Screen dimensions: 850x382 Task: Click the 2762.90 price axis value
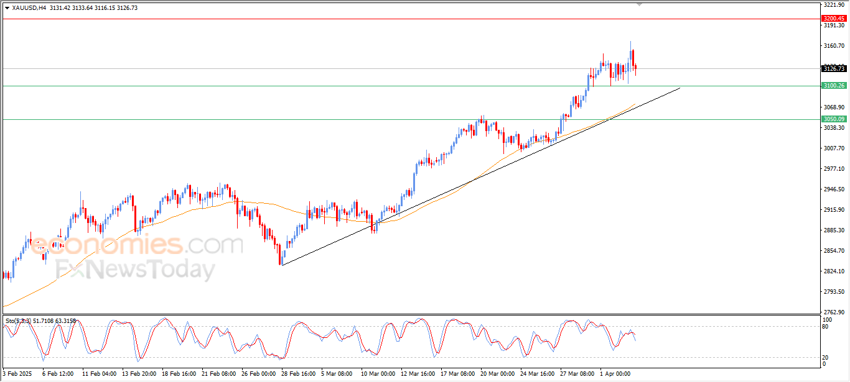coord(833,312)
